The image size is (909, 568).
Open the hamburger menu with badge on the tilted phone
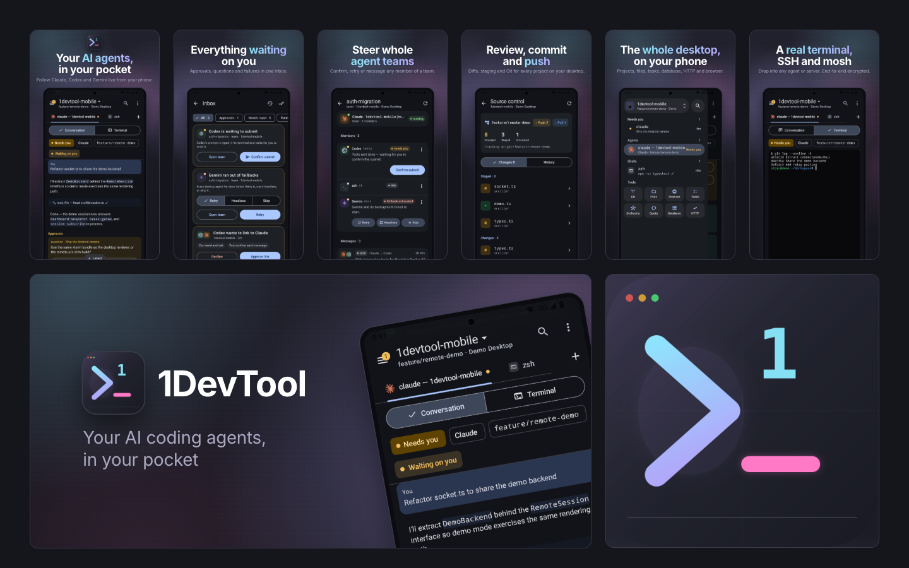pos(383,358)
